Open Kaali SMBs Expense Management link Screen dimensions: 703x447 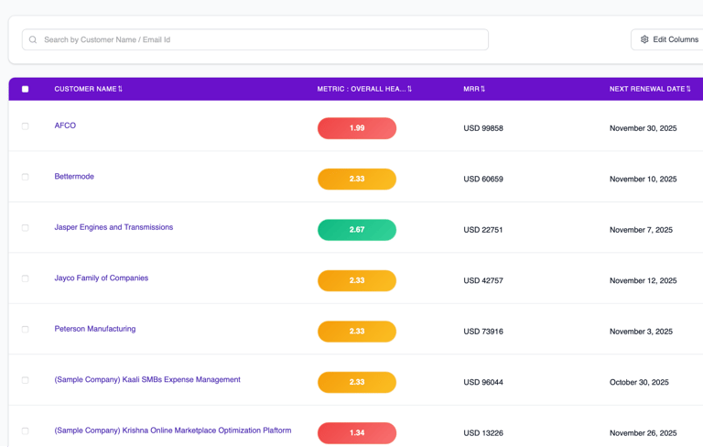(x=147, y=379)
